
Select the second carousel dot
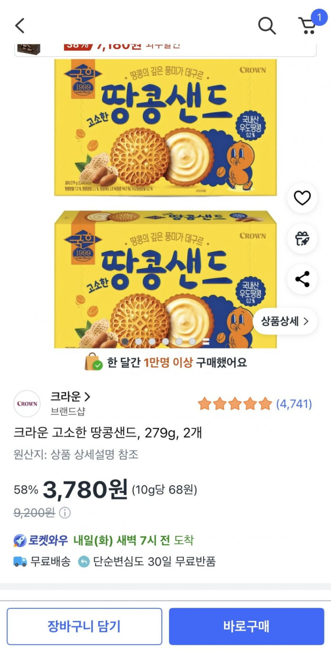point(138,341)
